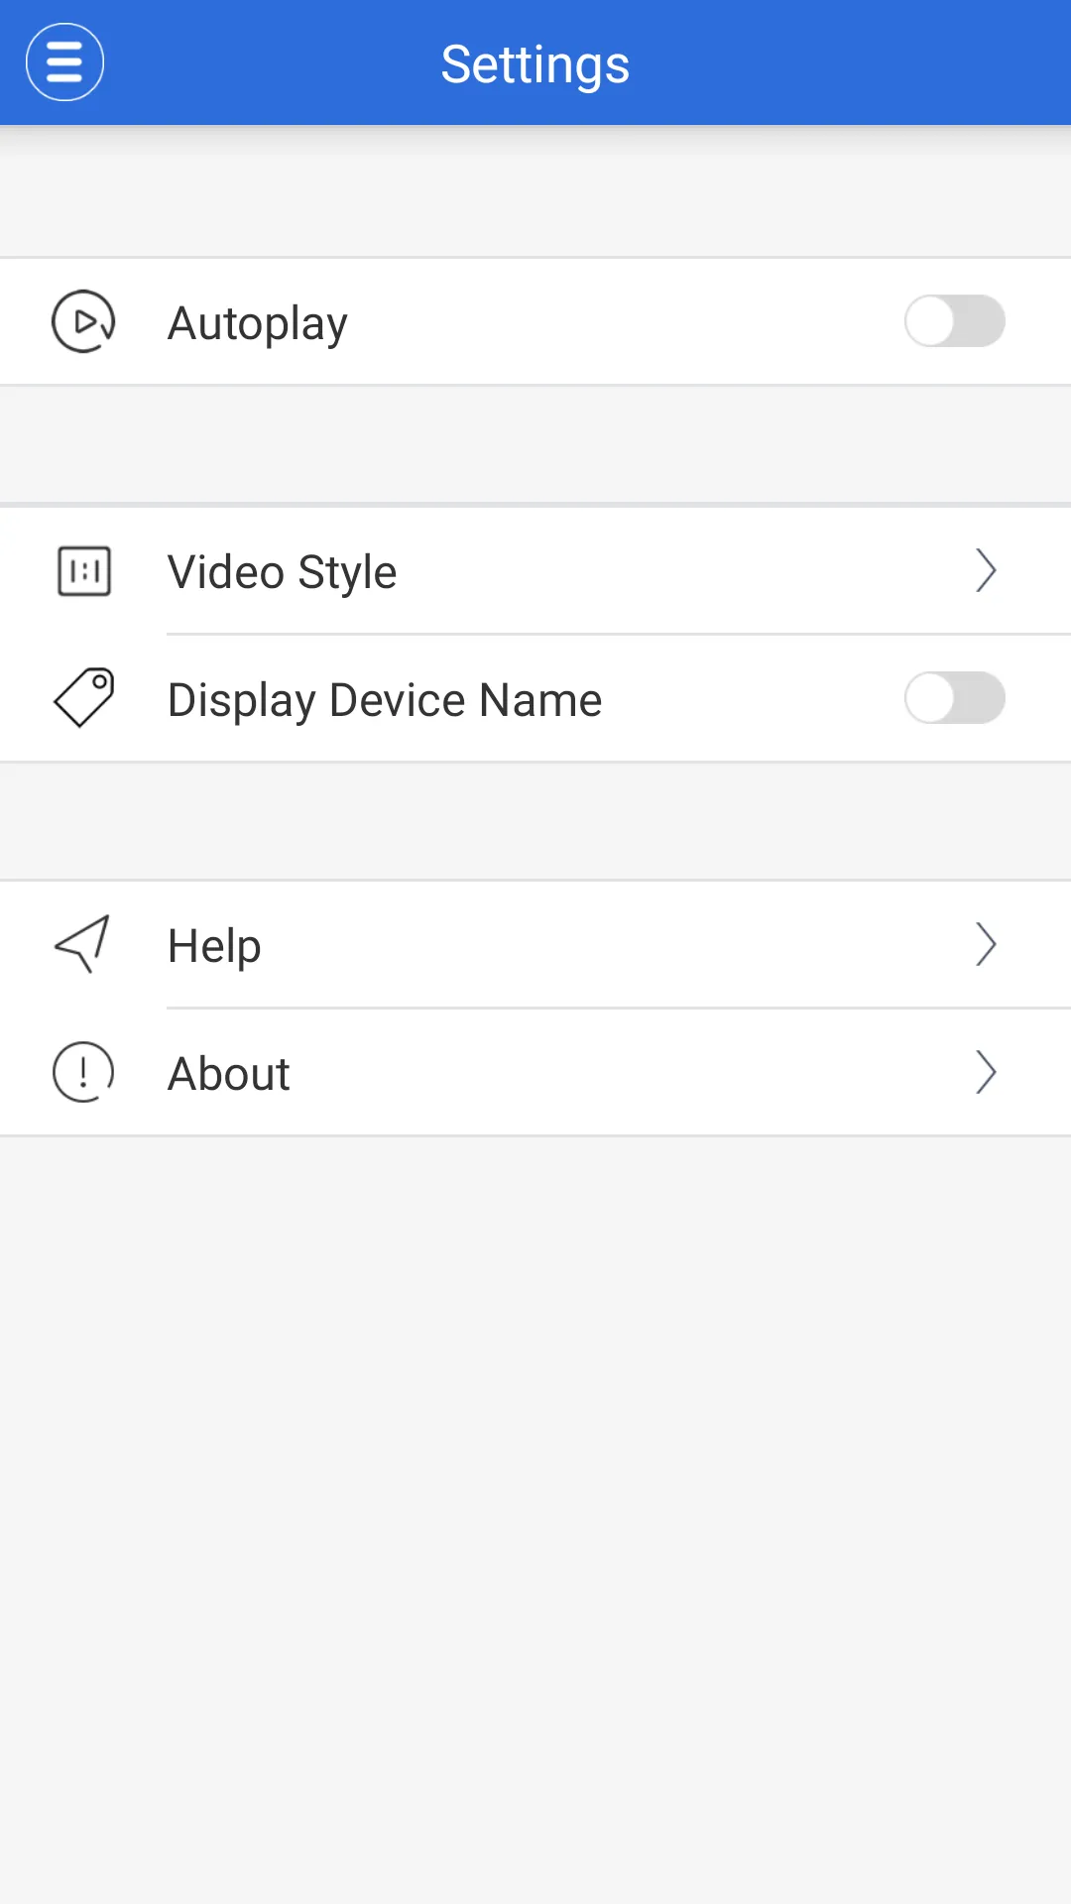Viewport: 1071px width, 1904px height.
Task: Click the Video Style grid icon
Action: tap(84, 571)
